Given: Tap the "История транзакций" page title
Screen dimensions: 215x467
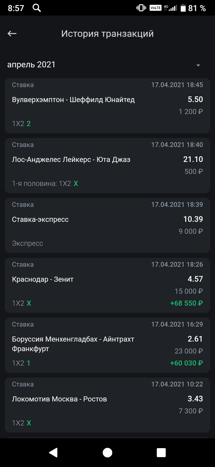Looking at the screenshot, I should click(x=107, y=34).
